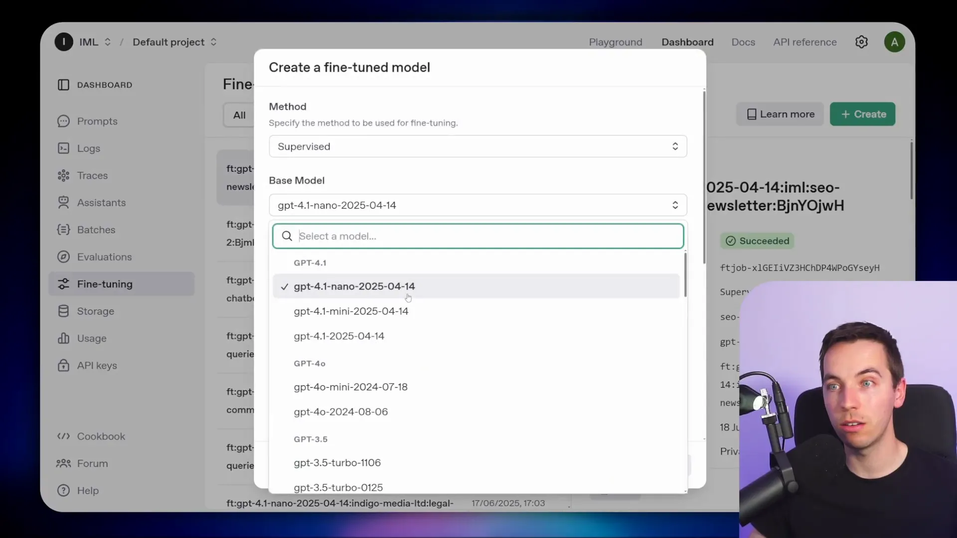Click the green Create button

click(862, 114)
